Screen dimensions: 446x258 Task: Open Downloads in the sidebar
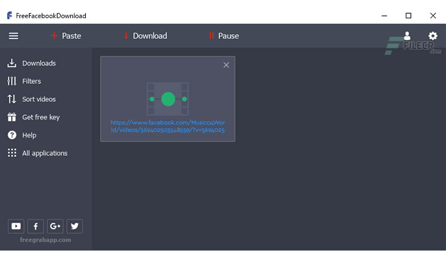tap(31, 63)
